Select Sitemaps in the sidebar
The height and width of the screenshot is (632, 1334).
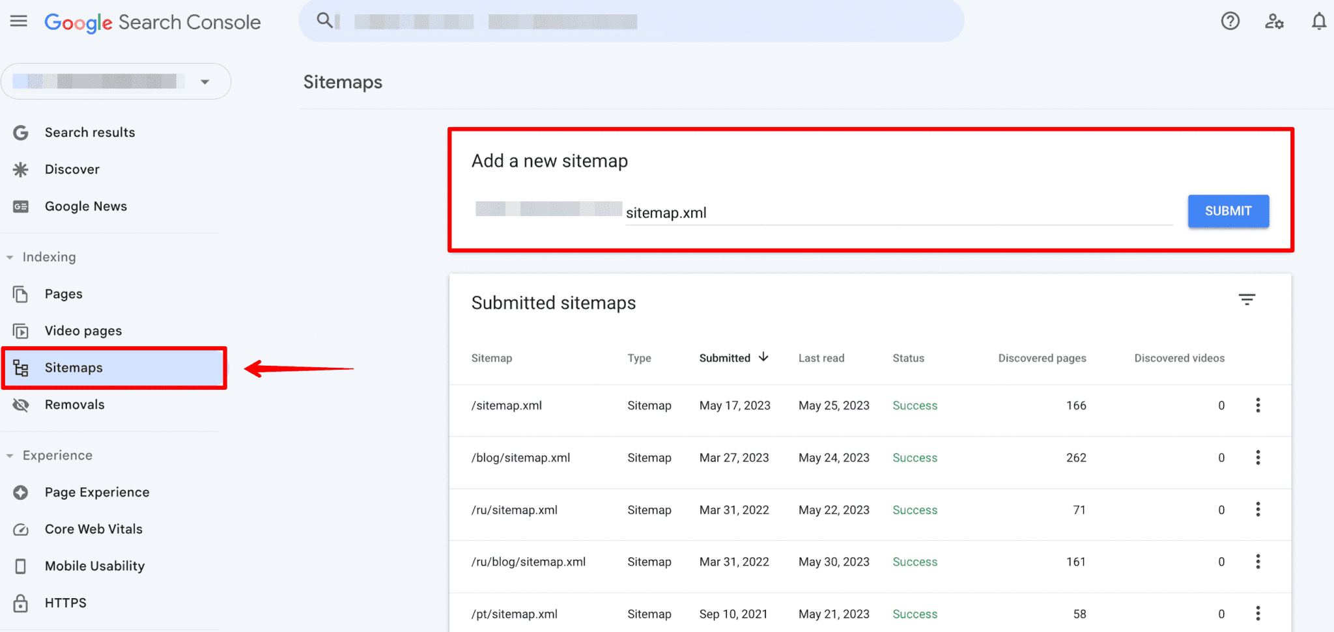[115, 368]
